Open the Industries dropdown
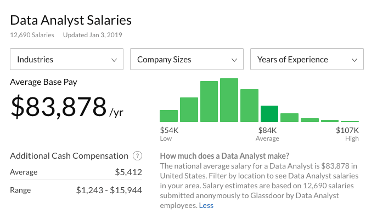 click(66, 59)
